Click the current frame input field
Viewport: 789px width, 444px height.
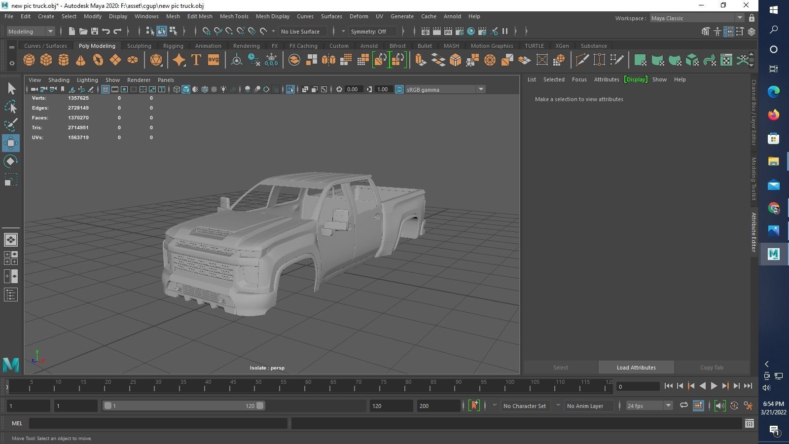[639, 386]
